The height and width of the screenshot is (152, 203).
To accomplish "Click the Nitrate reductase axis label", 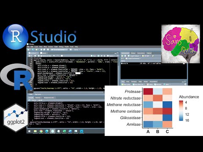I will click(x=126, y=98).
